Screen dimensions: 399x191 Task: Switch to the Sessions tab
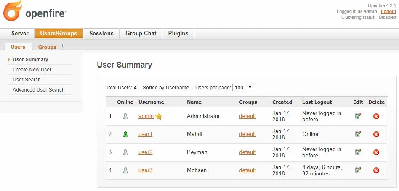click(x=101, y=34)
